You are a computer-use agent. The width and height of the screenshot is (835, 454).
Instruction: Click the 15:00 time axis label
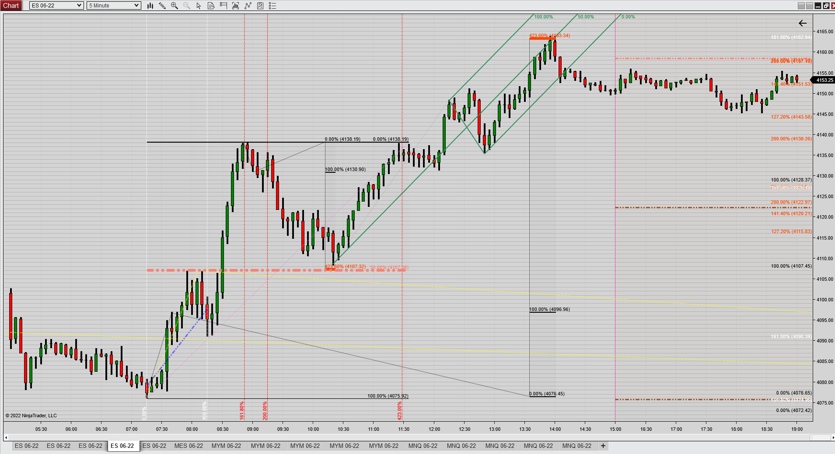point(615,429)
